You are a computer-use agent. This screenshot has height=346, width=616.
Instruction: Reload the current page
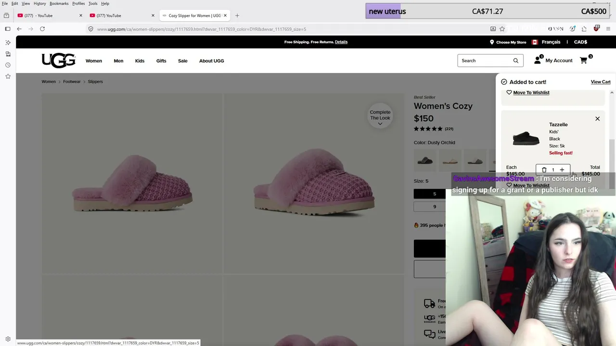tap(42, 29)
